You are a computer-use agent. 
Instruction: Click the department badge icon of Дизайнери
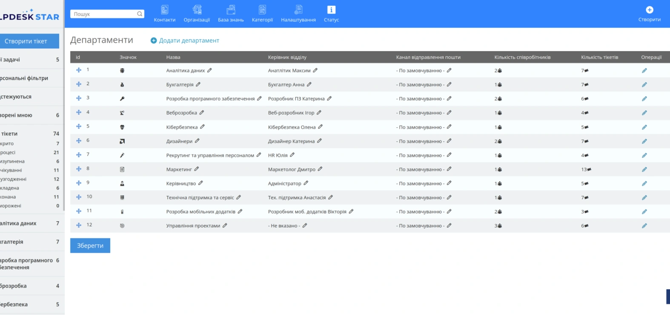122,141
